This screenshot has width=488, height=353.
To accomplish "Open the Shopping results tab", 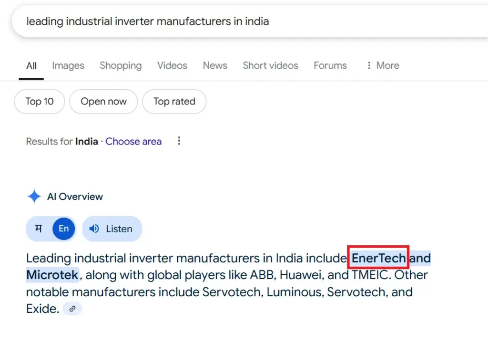I will [x=121, y=66].
